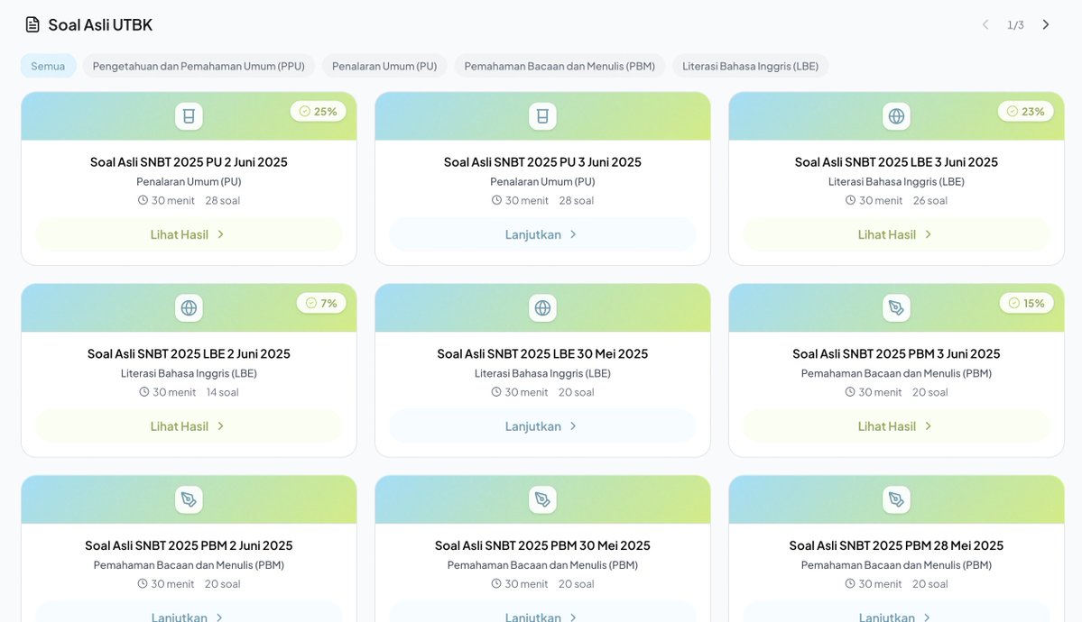Click beaker icon on PU 3 Juni 2025 card

tap(542, 116)
